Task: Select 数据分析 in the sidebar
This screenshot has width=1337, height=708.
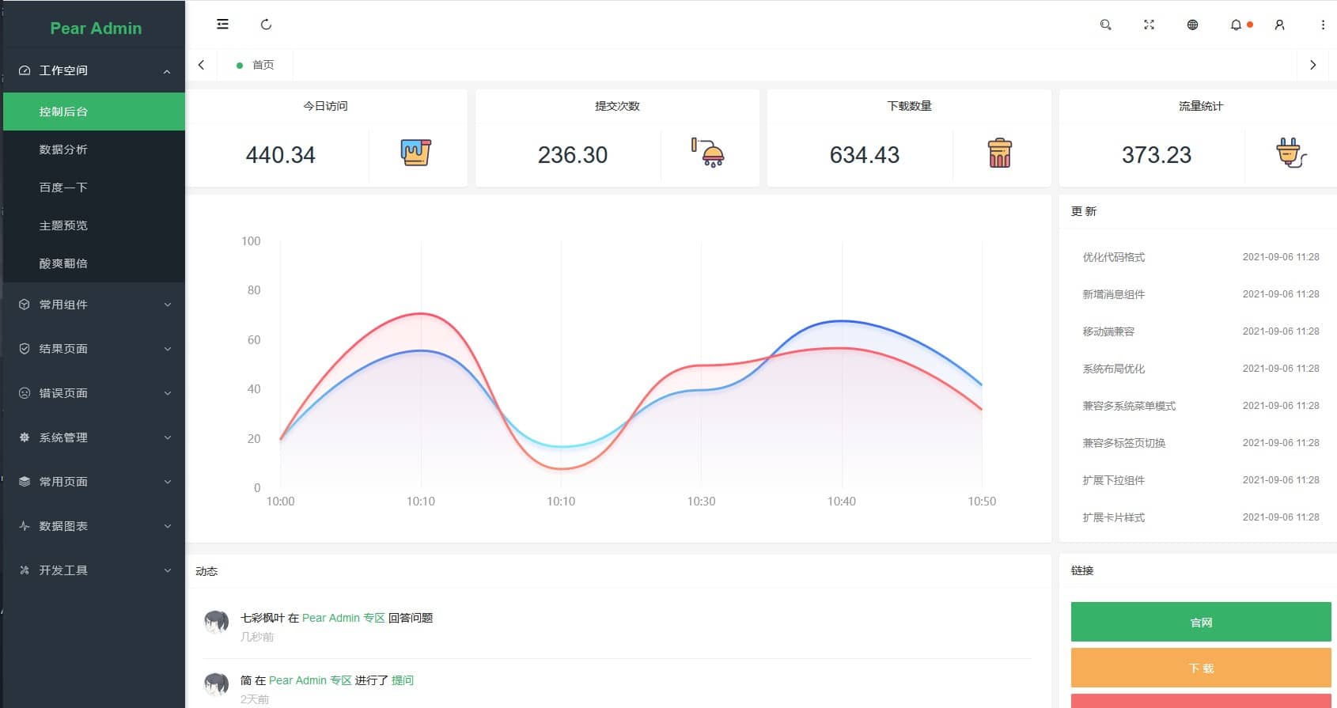Action: pos(63,150)
